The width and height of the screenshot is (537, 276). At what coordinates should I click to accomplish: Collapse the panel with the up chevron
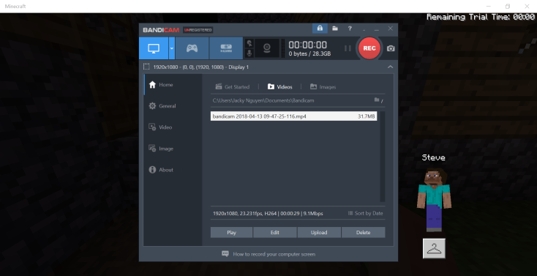pos(390,67)
